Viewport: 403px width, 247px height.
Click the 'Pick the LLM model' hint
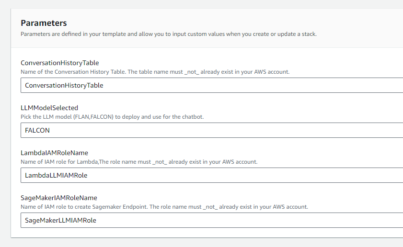(112, 117)
